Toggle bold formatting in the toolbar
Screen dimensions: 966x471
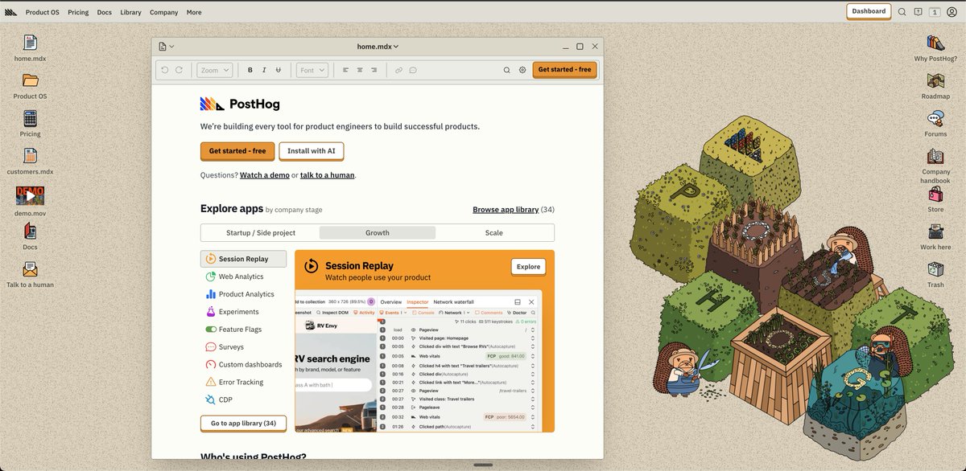(x=250, y=70)
